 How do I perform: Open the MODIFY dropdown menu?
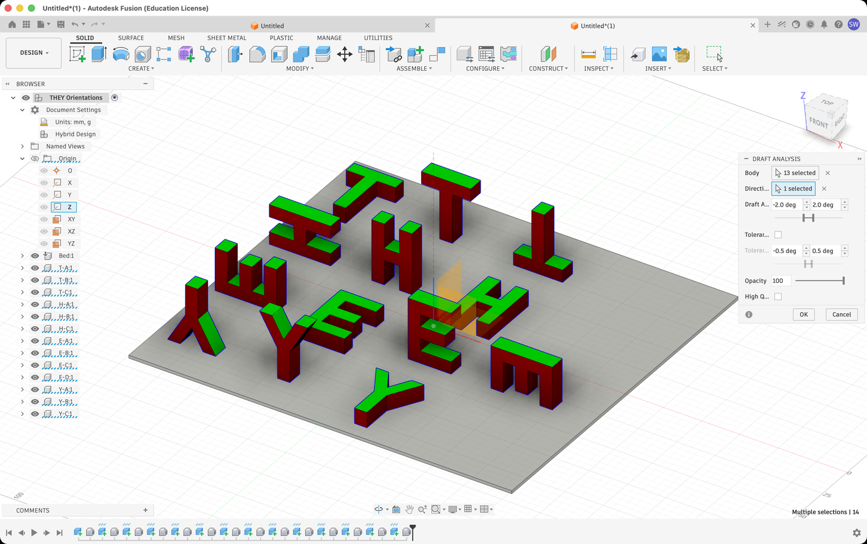click(300, 69)
